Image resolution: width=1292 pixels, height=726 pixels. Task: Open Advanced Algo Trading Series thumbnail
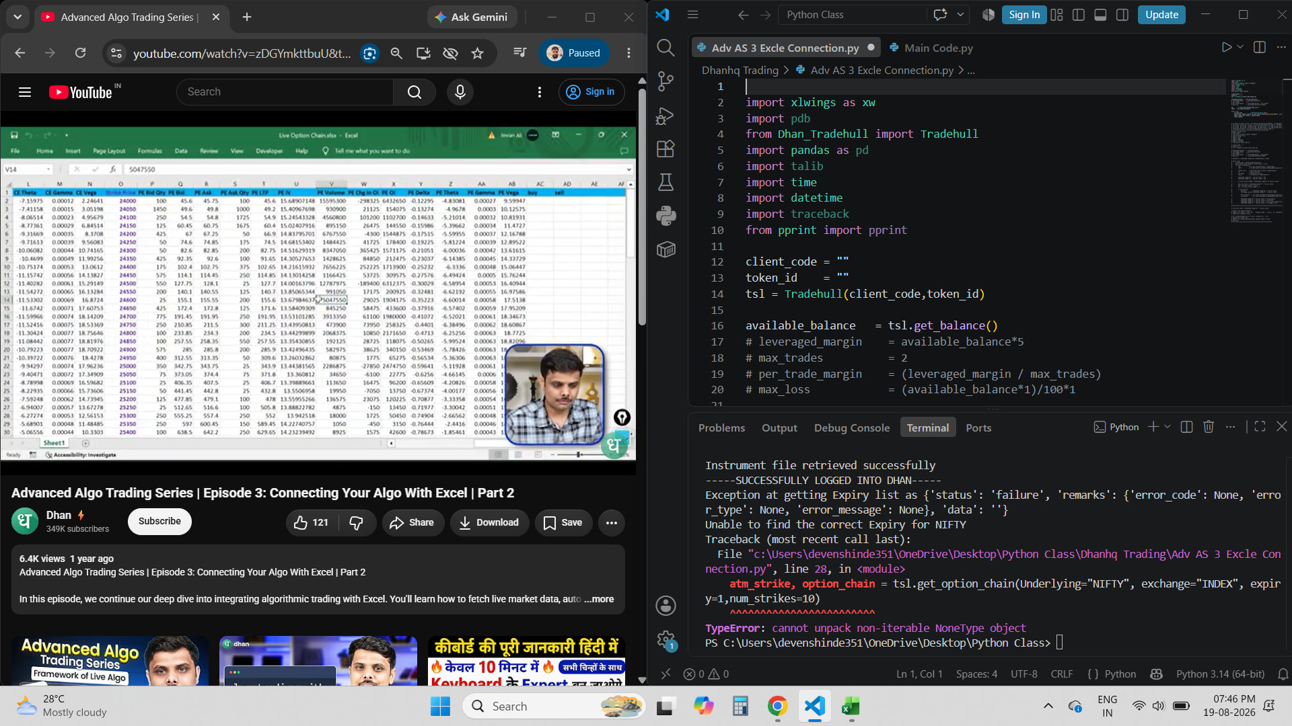click(x=110, y=661)
